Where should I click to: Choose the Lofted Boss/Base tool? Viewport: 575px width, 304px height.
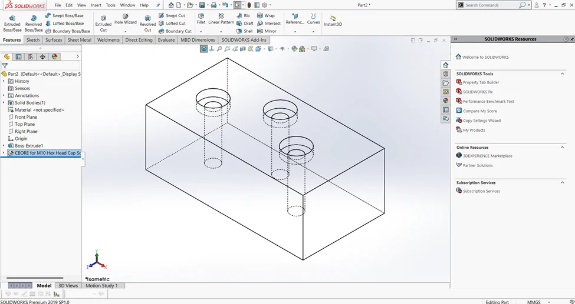(64, 24)
